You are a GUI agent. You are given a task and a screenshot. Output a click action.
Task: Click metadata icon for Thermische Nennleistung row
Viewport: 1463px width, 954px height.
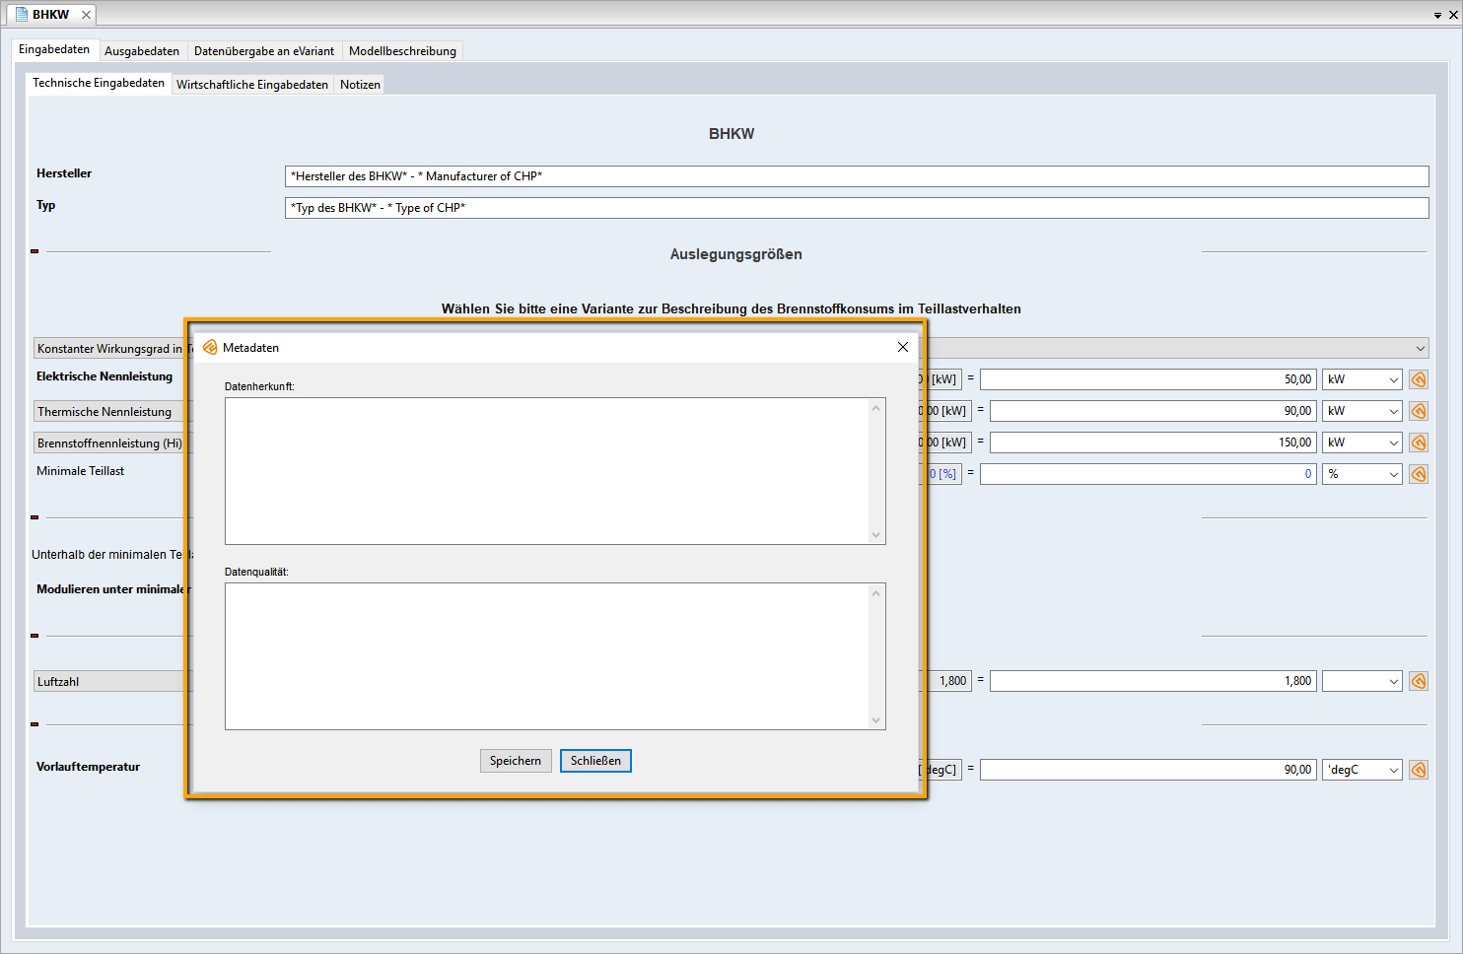[x=1419, y=411]
